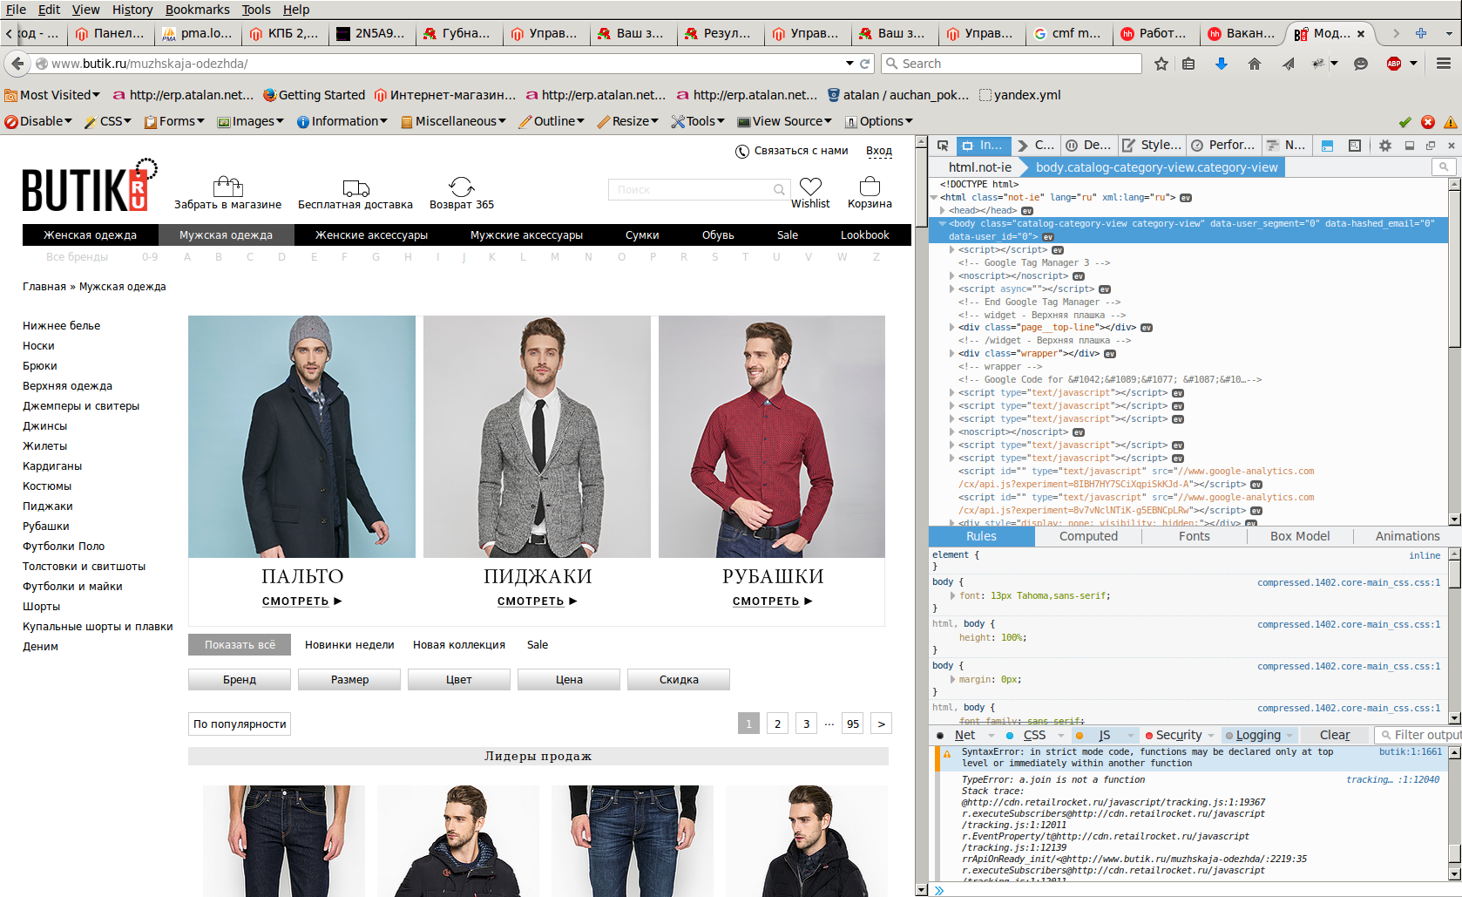1462x897 pixels.
Task: Open a new tab with plus icon
Action: click(1421, 33)
